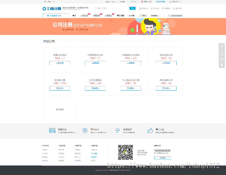Screen dimensions: 226x175
Task: Open the shopping cart icon
Action: [x=142, y=2]
